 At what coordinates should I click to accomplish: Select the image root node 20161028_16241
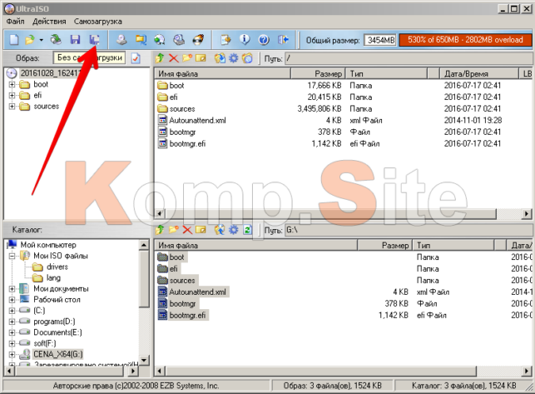[x=51, y=73]
